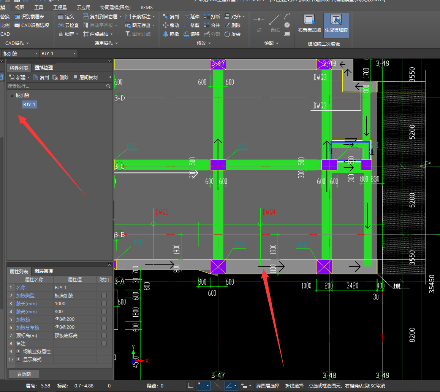Viewport: 440px width, 392px height.
Task: Open the 视图 ribbon tab
Action: [x=20, y=7]
